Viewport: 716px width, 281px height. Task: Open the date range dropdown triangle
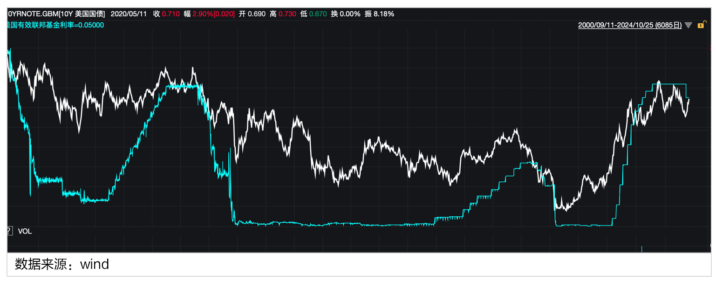[x=689, y=25]
